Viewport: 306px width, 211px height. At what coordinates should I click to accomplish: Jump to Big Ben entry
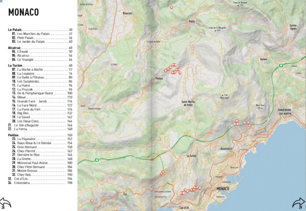pos(42,113)
